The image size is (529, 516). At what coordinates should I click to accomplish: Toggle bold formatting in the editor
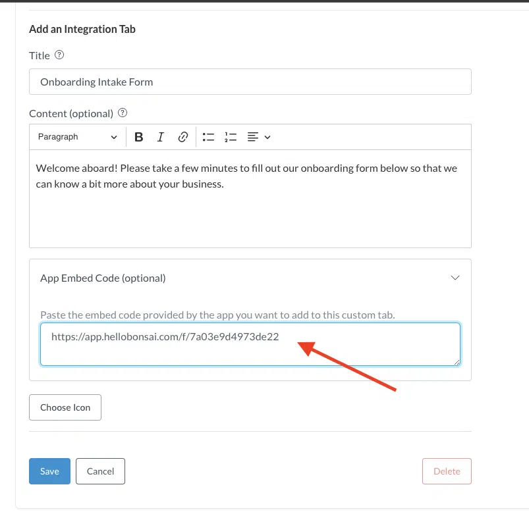click(139, 137)
